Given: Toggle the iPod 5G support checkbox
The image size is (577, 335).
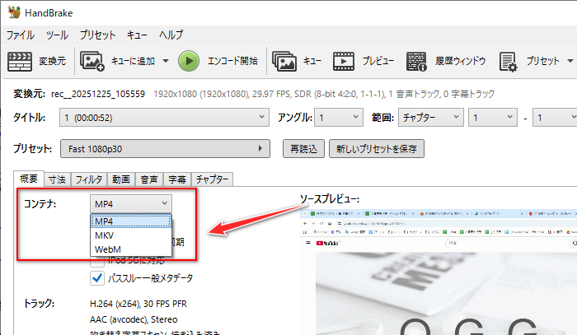Looking at the screenshot, I should tap(97, 261).
